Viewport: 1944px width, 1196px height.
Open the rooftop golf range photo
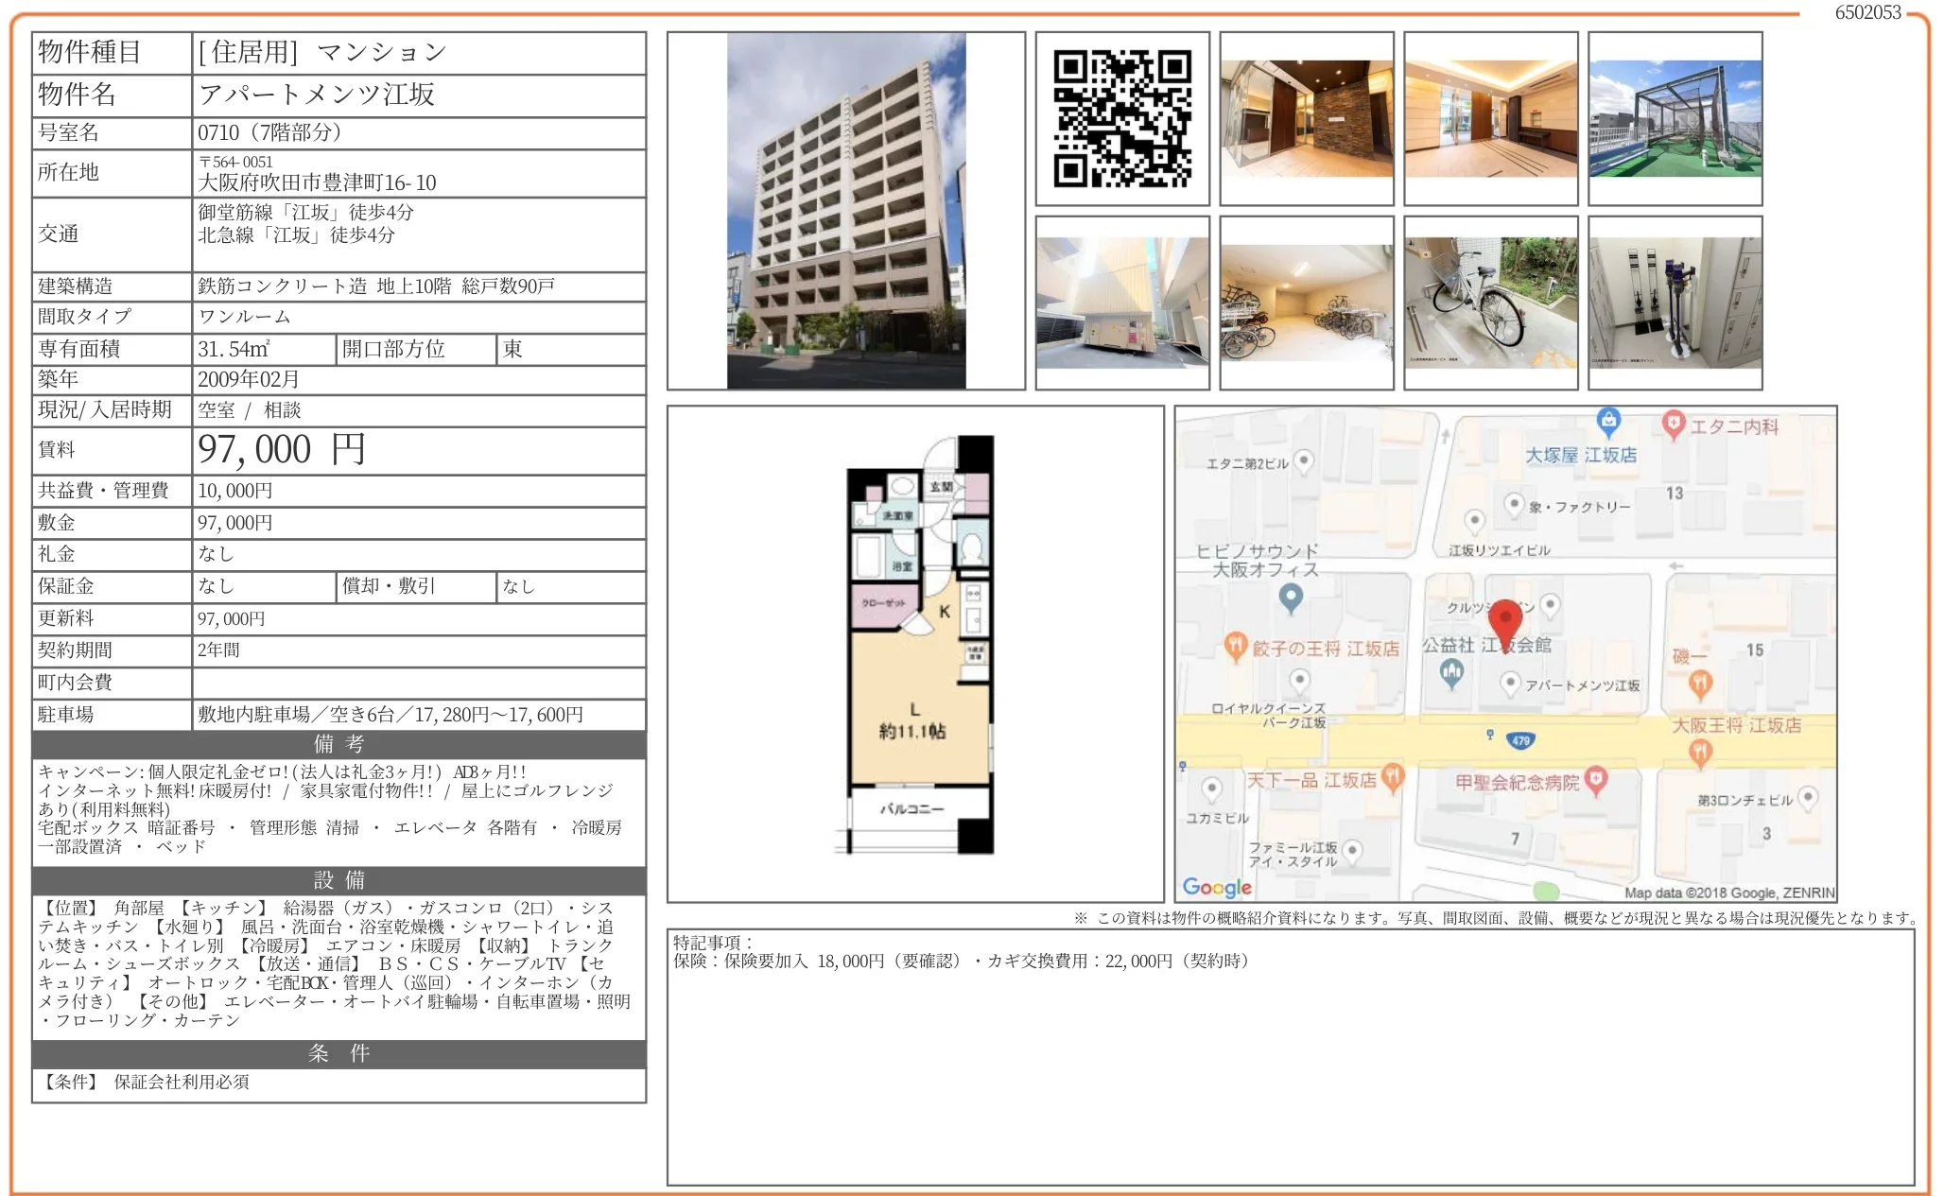click(x=1675, y=119)
